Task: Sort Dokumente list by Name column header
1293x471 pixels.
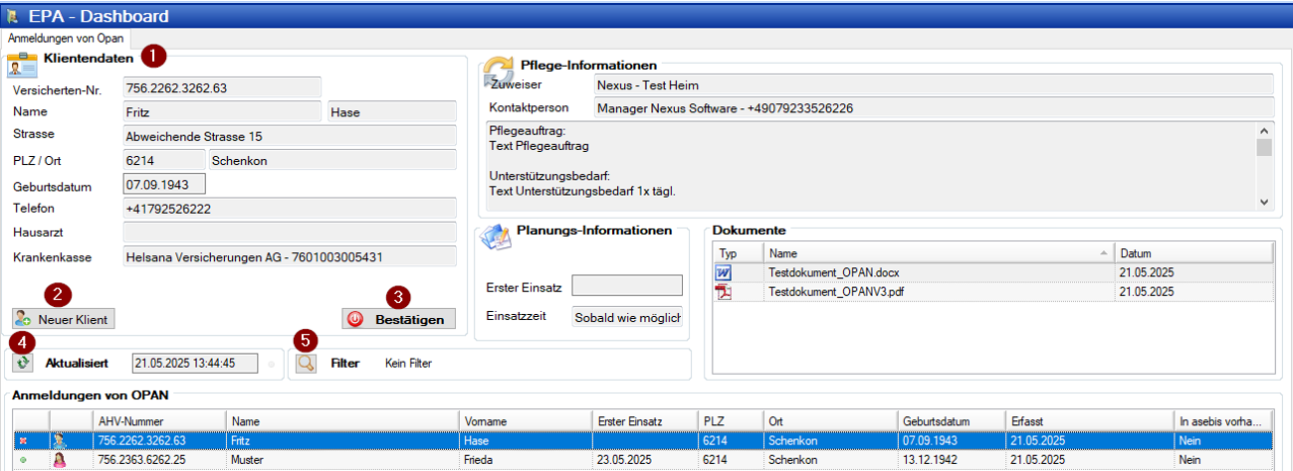Action: point(936,253)
